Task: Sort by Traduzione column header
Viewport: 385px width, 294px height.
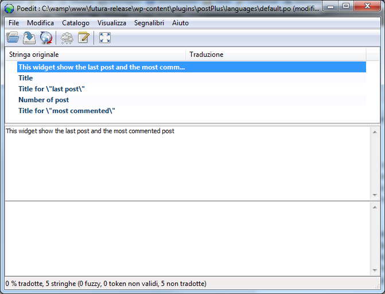Action: [x=276, y=55]
